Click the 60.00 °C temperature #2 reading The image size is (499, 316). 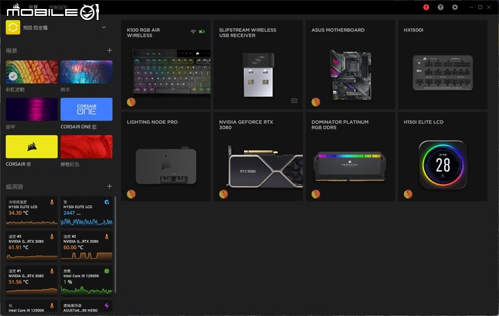coord(73,248)
